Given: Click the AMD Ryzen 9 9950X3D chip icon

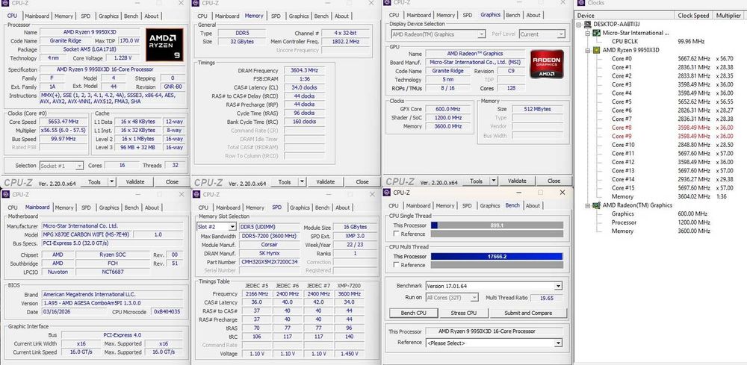Looking at the screenshot, I should (x=596, y=50).
